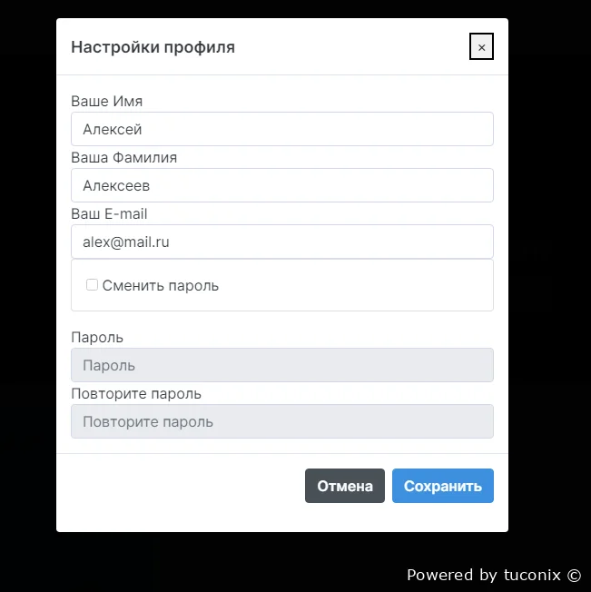This screenshot has width=591, height=592.
Task: Click the © copyright symbol in footer
Action: pos(574,576)
